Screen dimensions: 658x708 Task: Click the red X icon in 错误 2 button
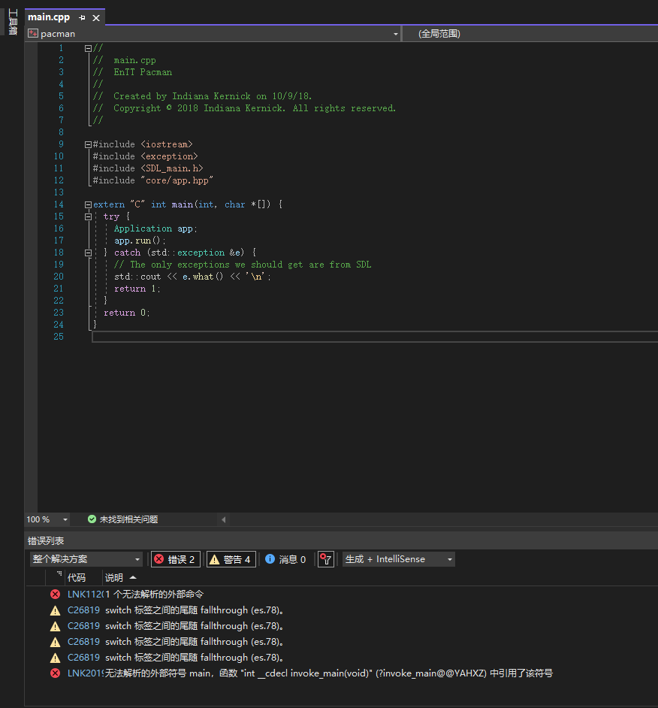click(x=158, y=559)
